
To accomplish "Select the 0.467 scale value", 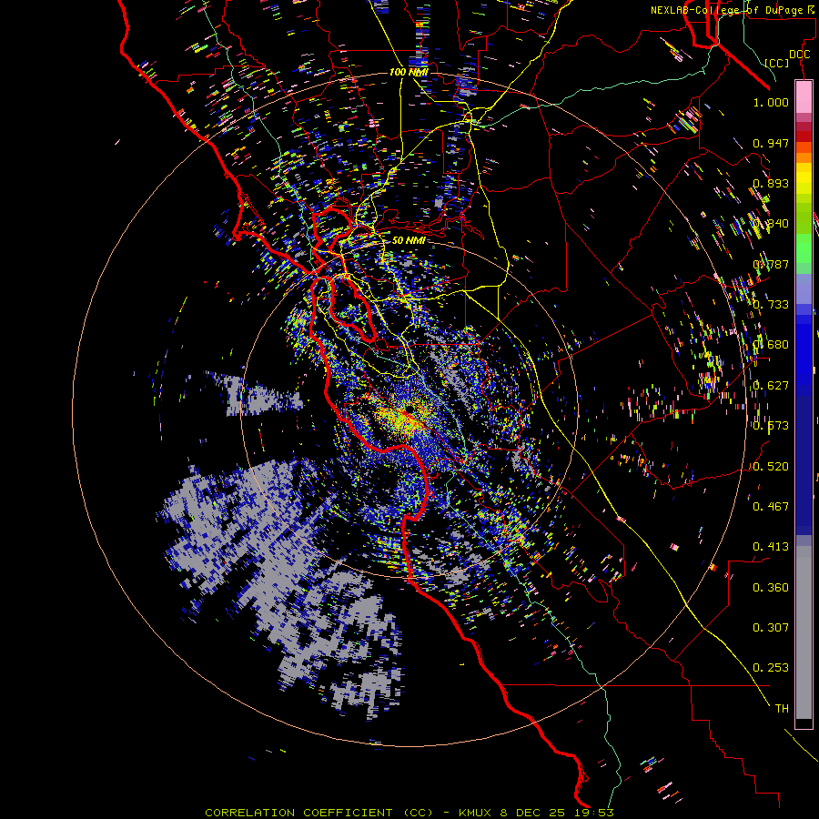I will pyautogui.click(x=771, y=507).
